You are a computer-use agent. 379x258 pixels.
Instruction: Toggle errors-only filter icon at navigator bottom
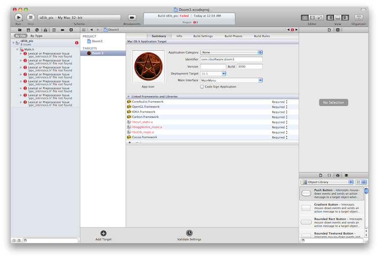(x=19, y=240)
